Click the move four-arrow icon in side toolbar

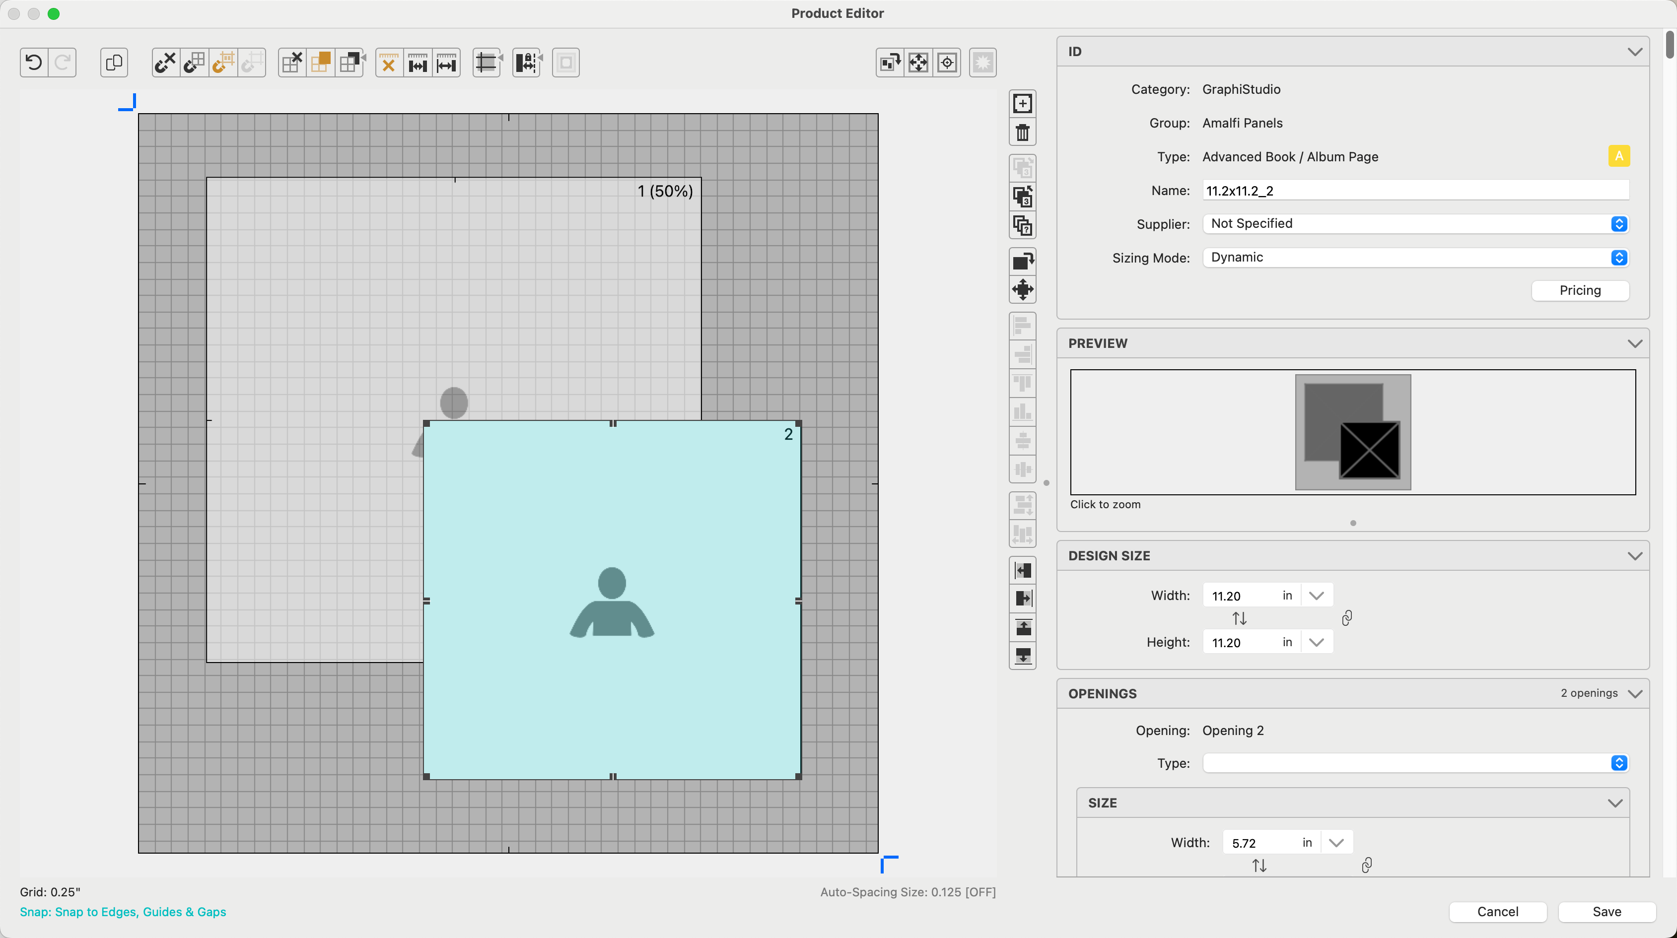[1022, 290]
